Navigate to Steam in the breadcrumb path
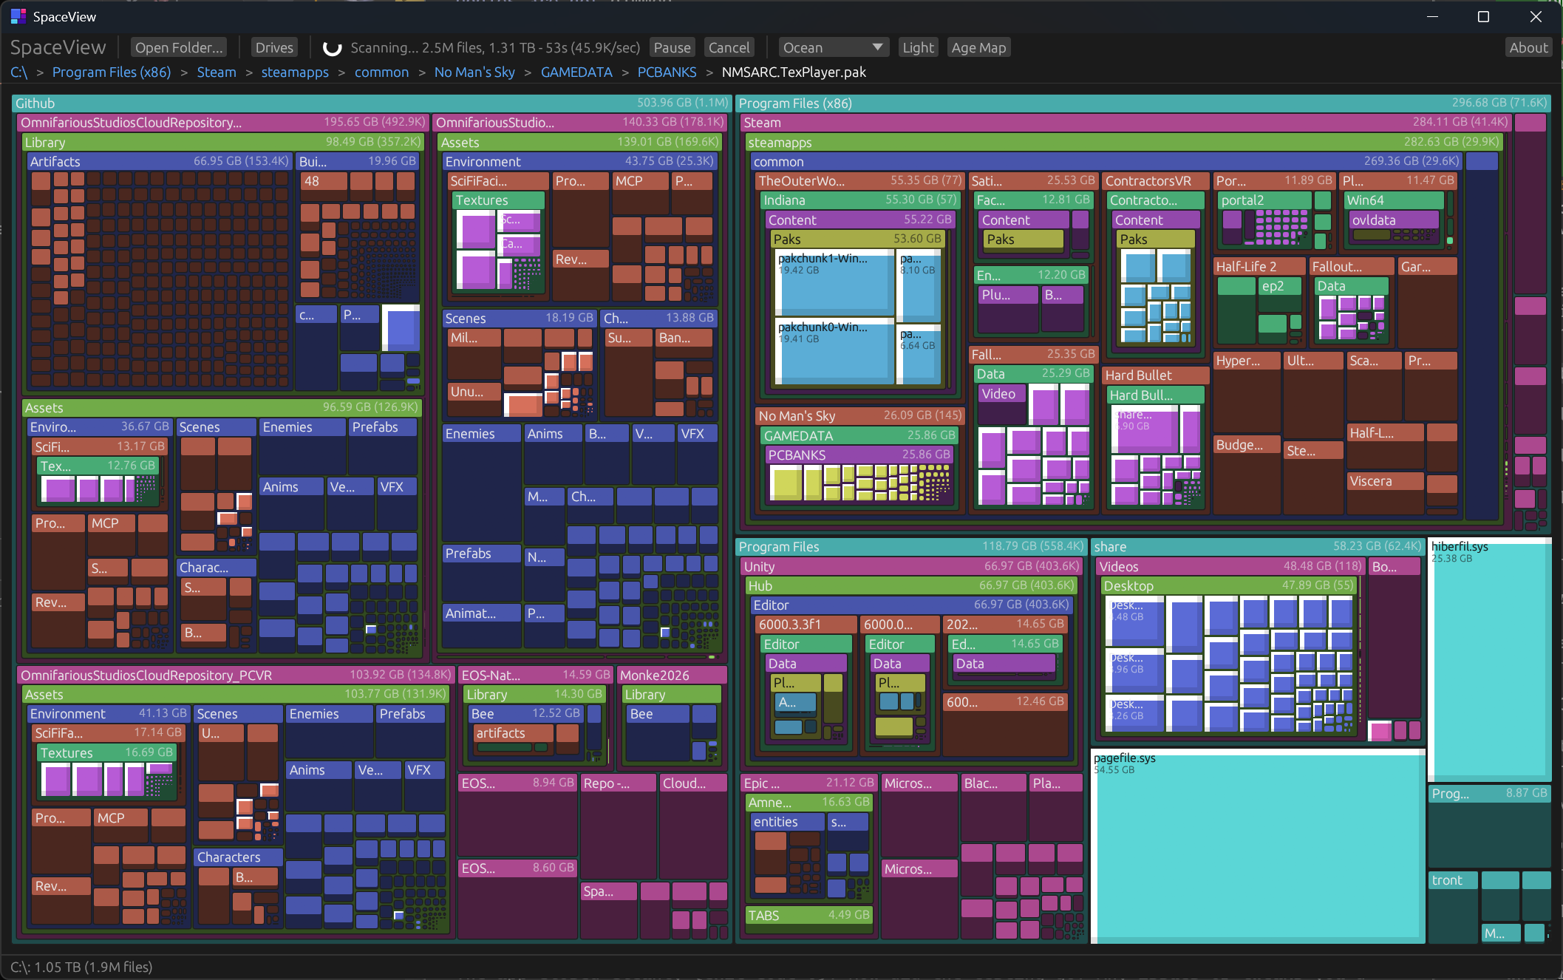The height and width of the screenshot is (980, 1563). (217, 72)
